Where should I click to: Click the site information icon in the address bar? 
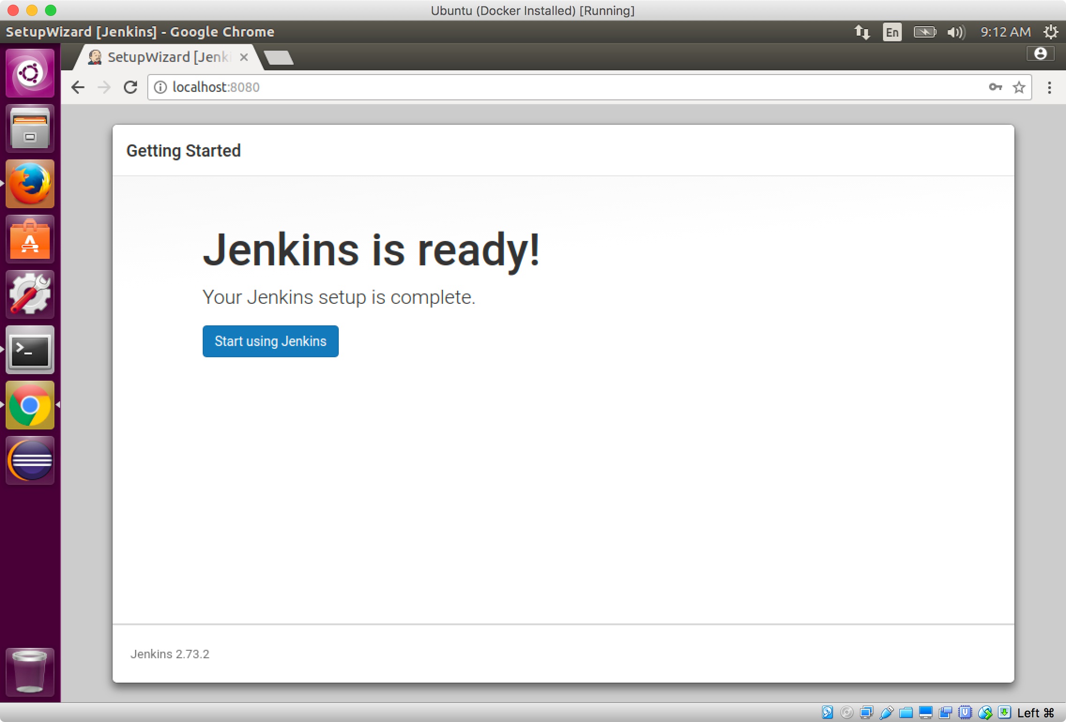tap(160, 87)
